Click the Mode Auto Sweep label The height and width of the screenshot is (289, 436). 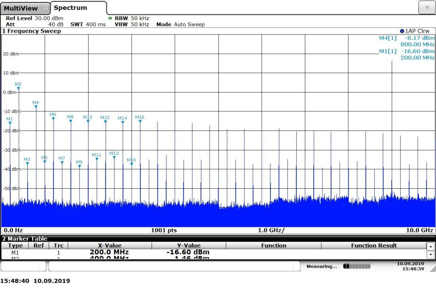click(181, 24)
